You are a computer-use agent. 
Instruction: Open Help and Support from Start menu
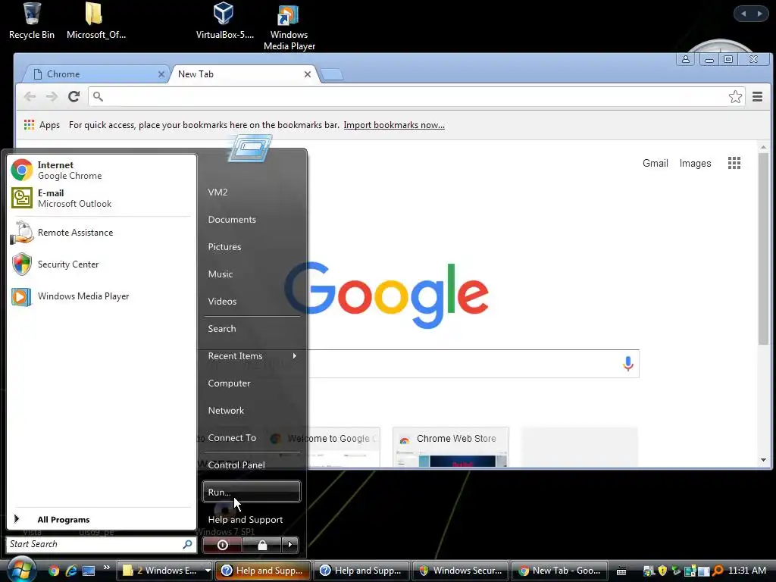click(252, 519)
